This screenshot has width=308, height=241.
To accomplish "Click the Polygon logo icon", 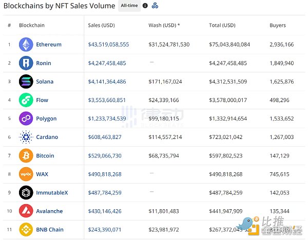I will 26,118.
